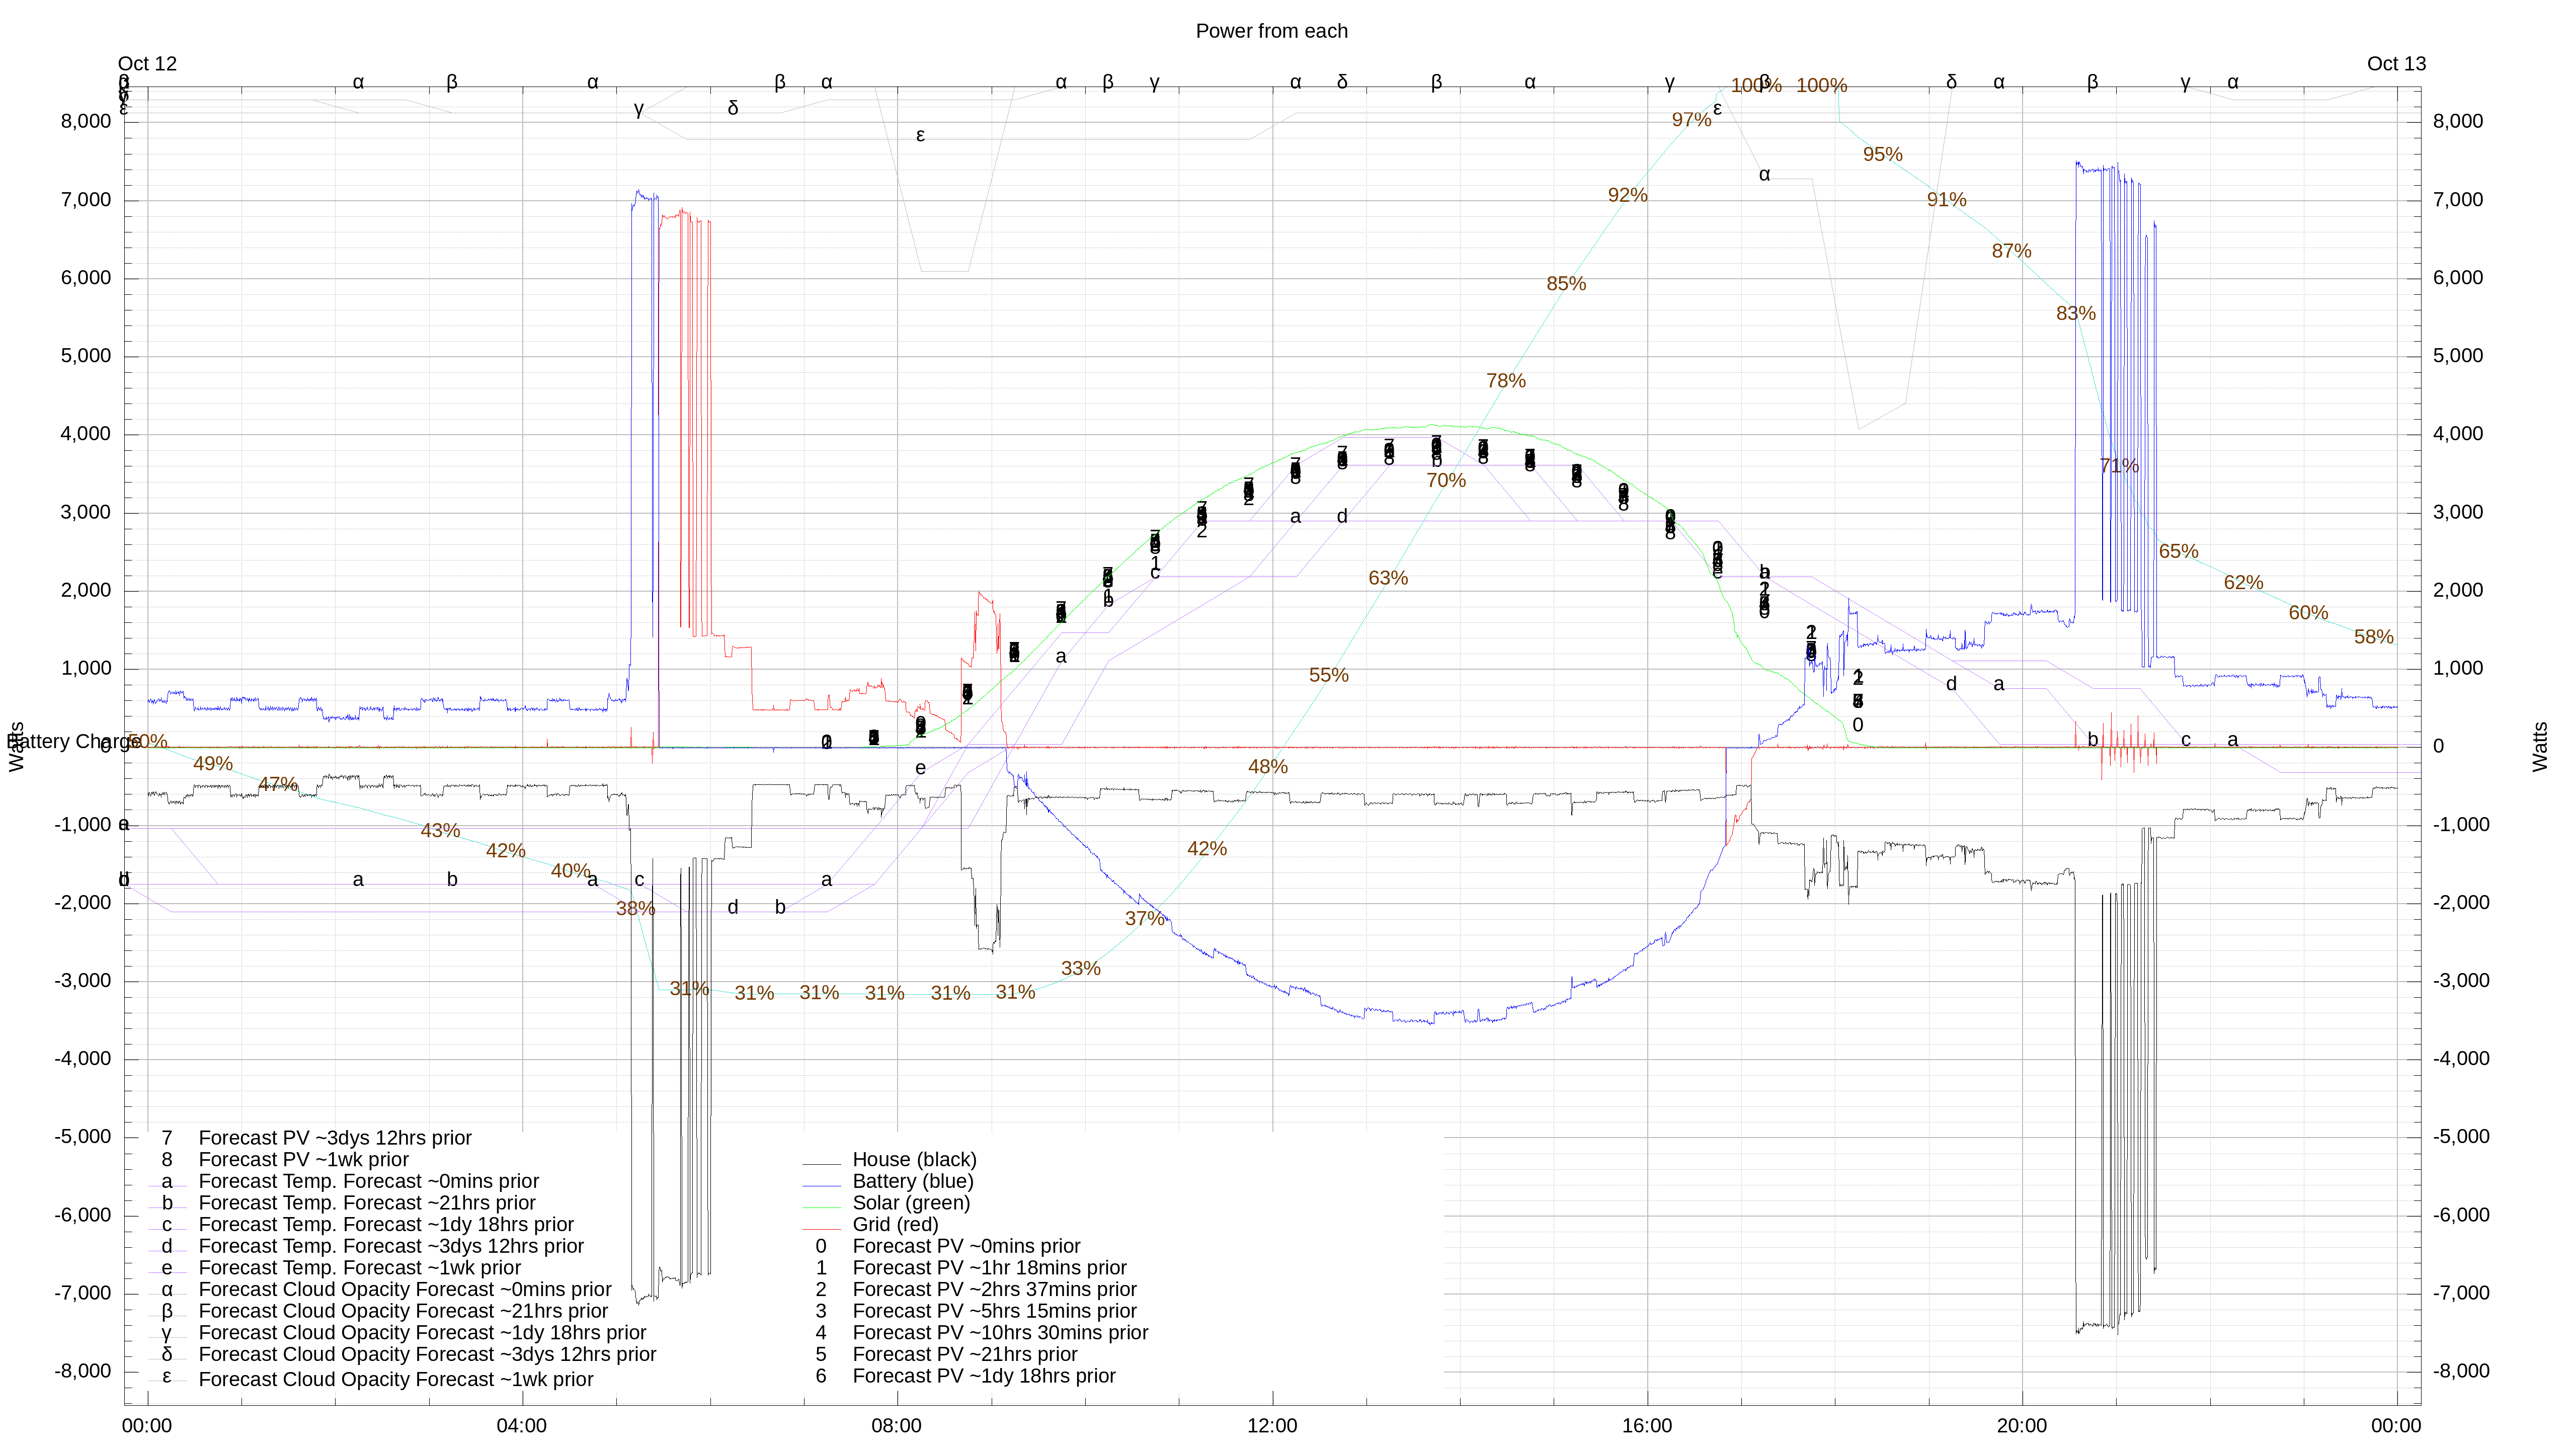Click 'Forecast Temp. Forecast ~0mins prior' legend entry

click(369, 1182)
